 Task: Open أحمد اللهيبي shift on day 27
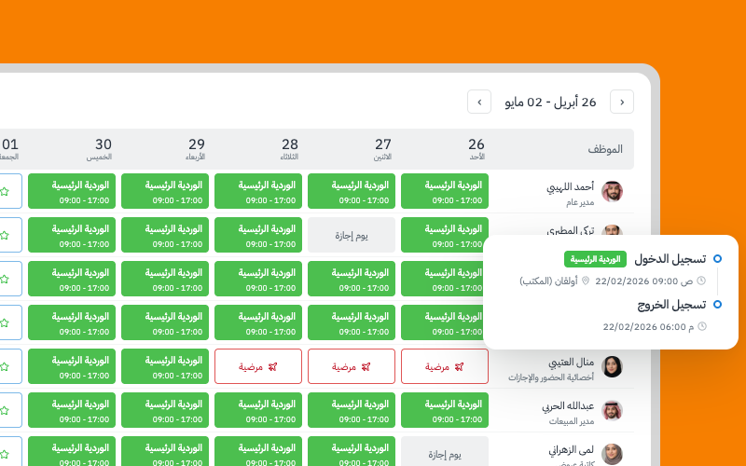coord(352,191)
